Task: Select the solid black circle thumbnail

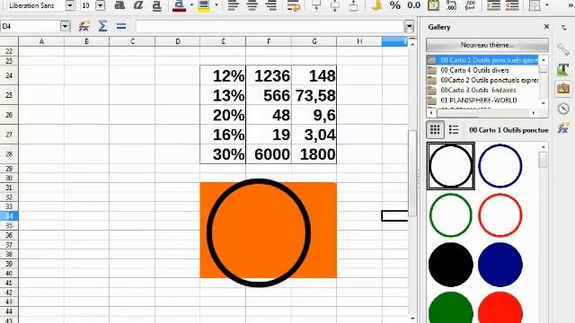Action: tap(451, 265)
